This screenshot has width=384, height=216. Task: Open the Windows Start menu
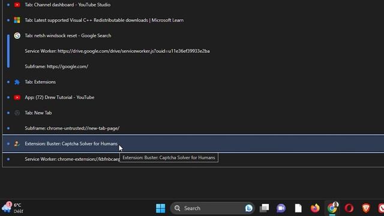tap(161, 208)
